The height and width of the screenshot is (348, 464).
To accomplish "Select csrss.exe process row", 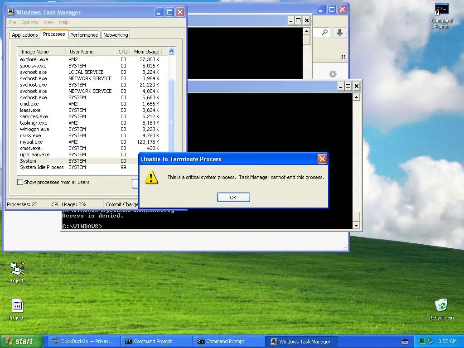I will tap(92, 135).
